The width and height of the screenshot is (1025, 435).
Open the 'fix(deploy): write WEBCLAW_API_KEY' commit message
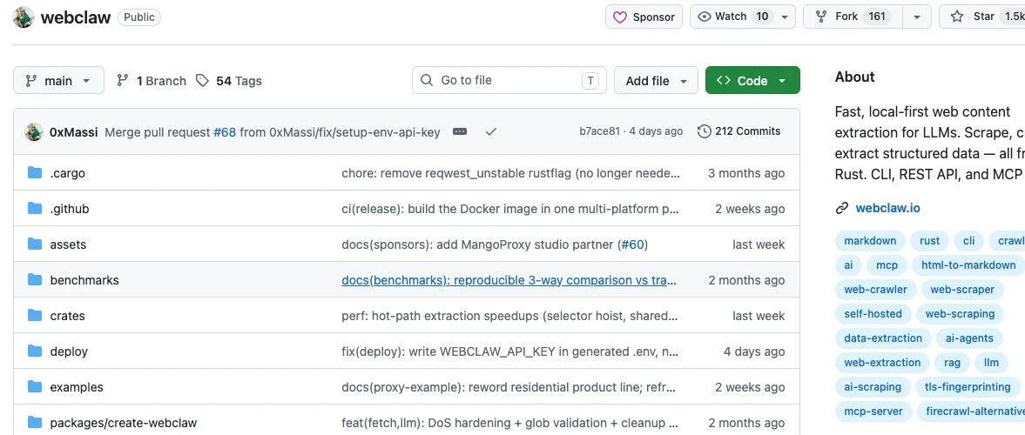pos(509,351)
